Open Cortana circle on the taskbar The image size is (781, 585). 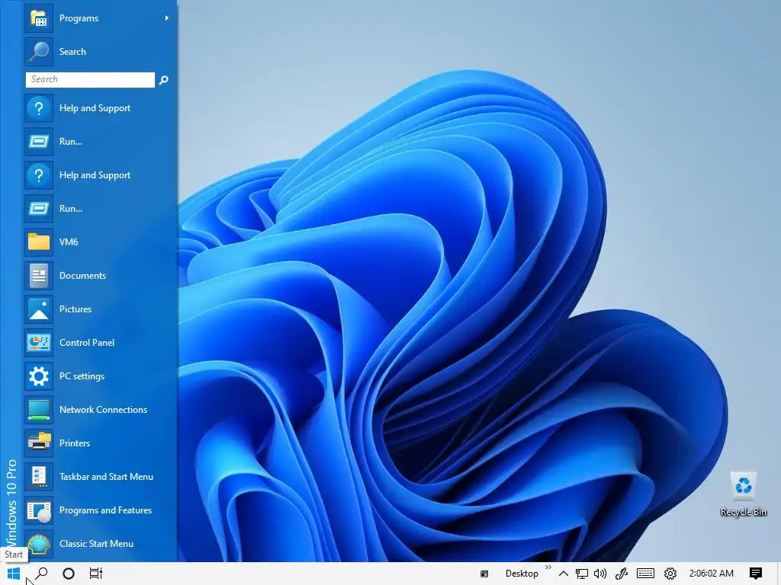(x=69, y=574)
